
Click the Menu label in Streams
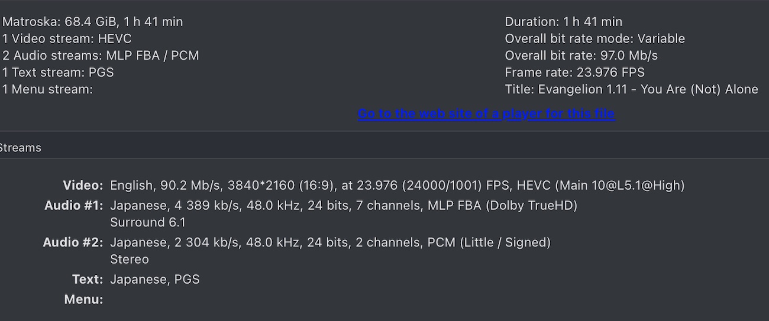tap(83, 299)
